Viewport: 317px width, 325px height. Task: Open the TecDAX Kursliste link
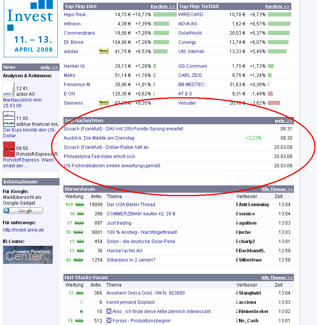pyautogui.click(x=277, y=7)
